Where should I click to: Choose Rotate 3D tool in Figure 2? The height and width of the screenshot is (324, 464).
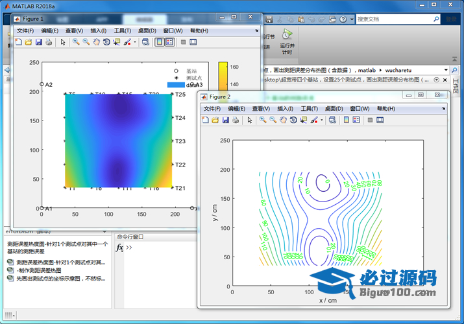click(x=293, y=120)
